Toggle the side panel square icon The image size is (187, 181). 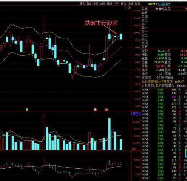(129, 8)
